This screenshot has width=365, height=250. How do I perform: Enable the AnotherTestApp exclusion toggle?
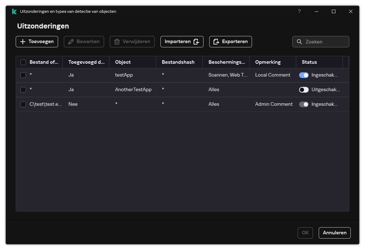point(304,90)
